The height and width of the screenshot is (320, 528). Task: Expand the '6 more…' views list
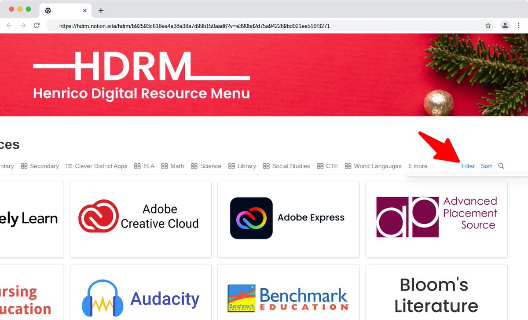point(420,166)
